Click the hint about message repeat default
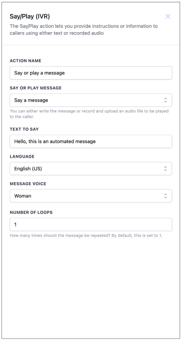The width and height of the screenshot is (183, 340). coord(86,235)
